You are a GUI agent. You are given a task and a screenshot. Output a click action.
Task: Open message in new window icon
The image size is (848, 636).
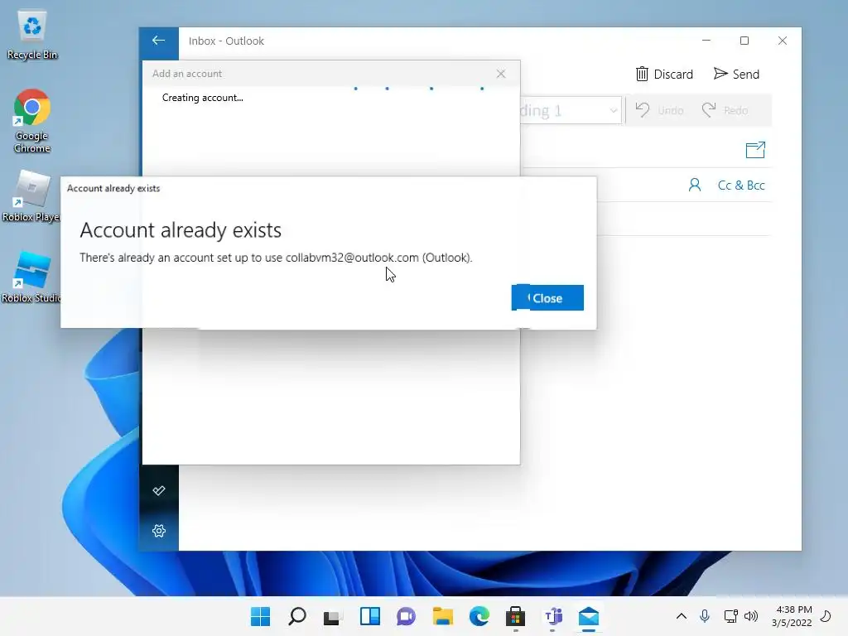click(755, 150)
